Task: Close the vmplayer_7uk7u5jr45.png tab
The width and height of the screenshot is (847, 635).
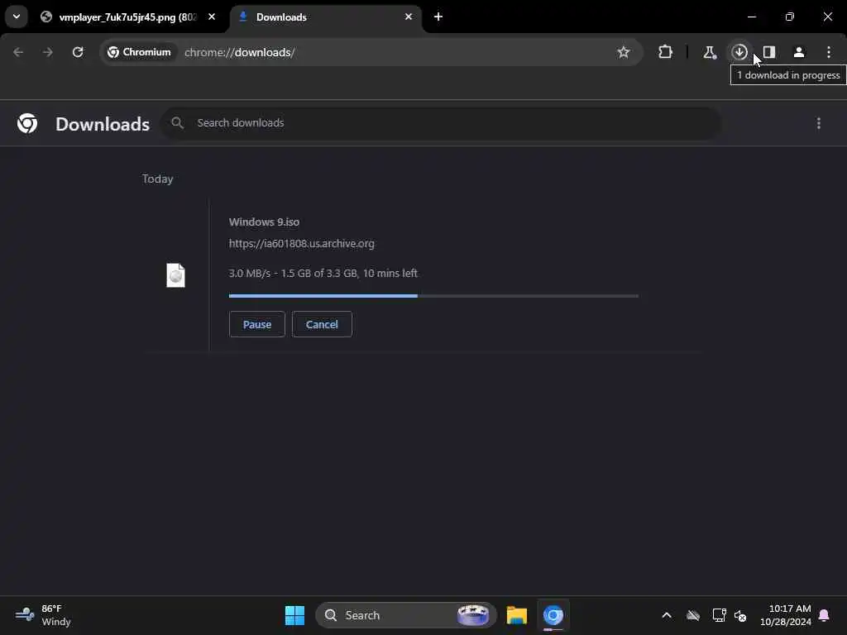Action: [212, 17]
